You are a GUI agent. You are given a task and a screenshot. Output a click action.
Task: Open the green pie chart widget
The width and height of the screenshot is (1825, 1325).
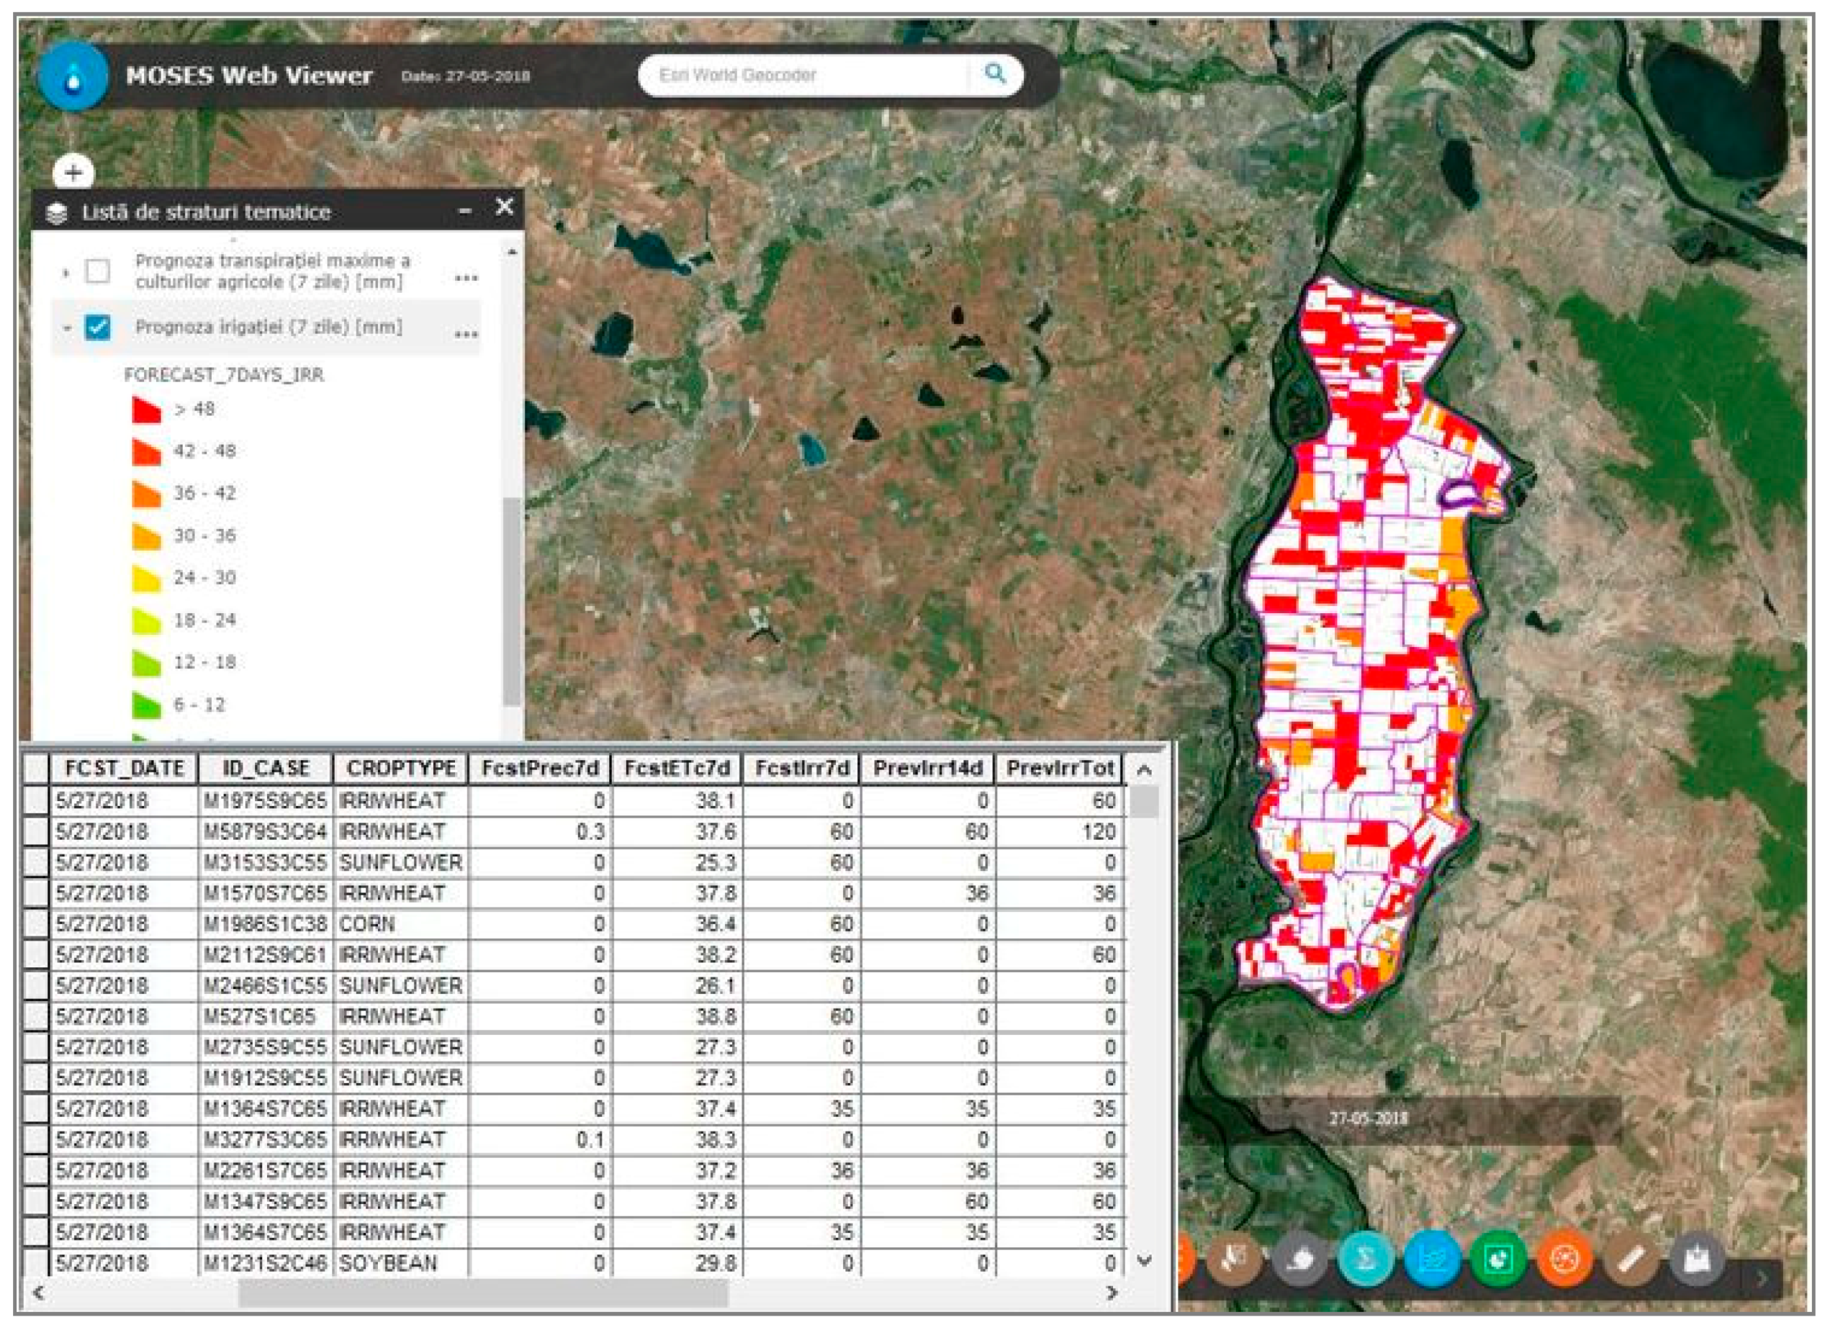1497,1259
